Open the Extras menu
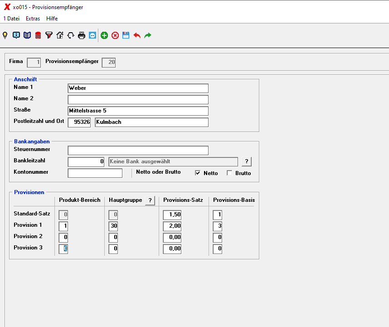The height and width of the screenshot is (327, 389). tap(33, 19)
